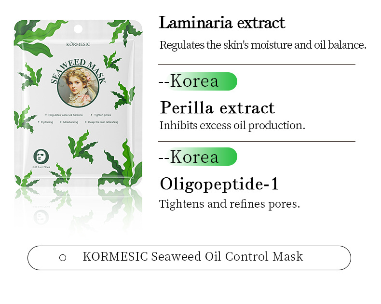Click the Inhibits excess oil production description
Viewport: 381px width, 304px height.
click(232, 125)
